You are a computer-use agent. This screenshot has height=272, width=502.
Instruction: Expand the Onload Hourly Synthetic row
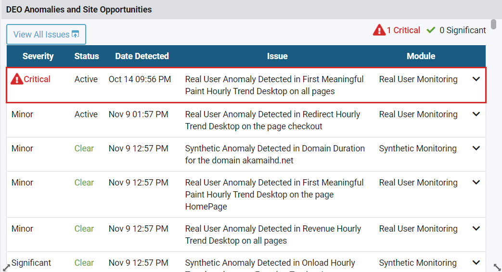pos(476,263)
